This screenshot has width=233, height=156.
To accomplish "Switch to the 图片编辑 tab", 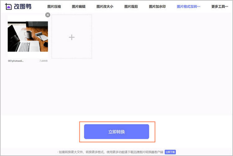I will tap(79, 6).
